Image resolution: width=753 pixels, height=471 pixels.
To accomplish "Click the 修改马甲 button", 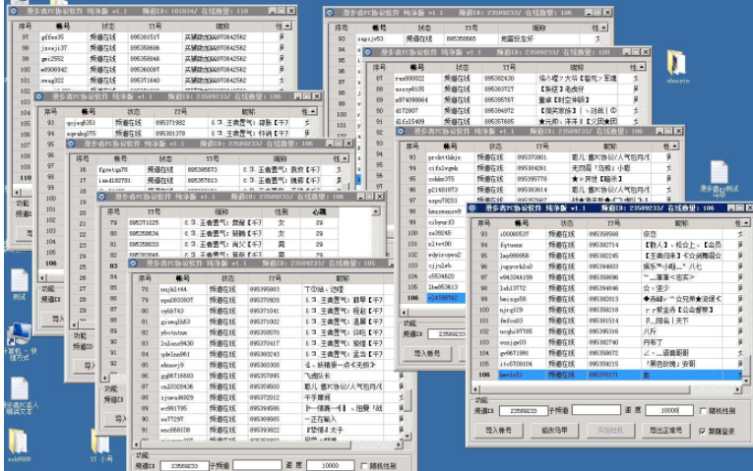I will (554, 431).
